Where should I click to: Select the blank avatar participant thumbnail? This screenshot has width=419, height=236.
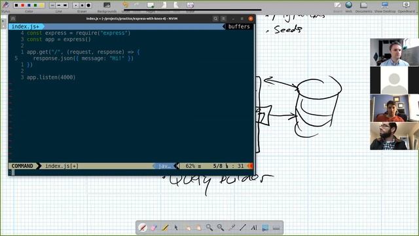394,80
